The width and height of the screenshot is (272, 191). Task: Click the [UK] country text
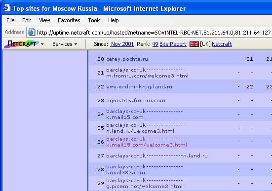[205, 44]
